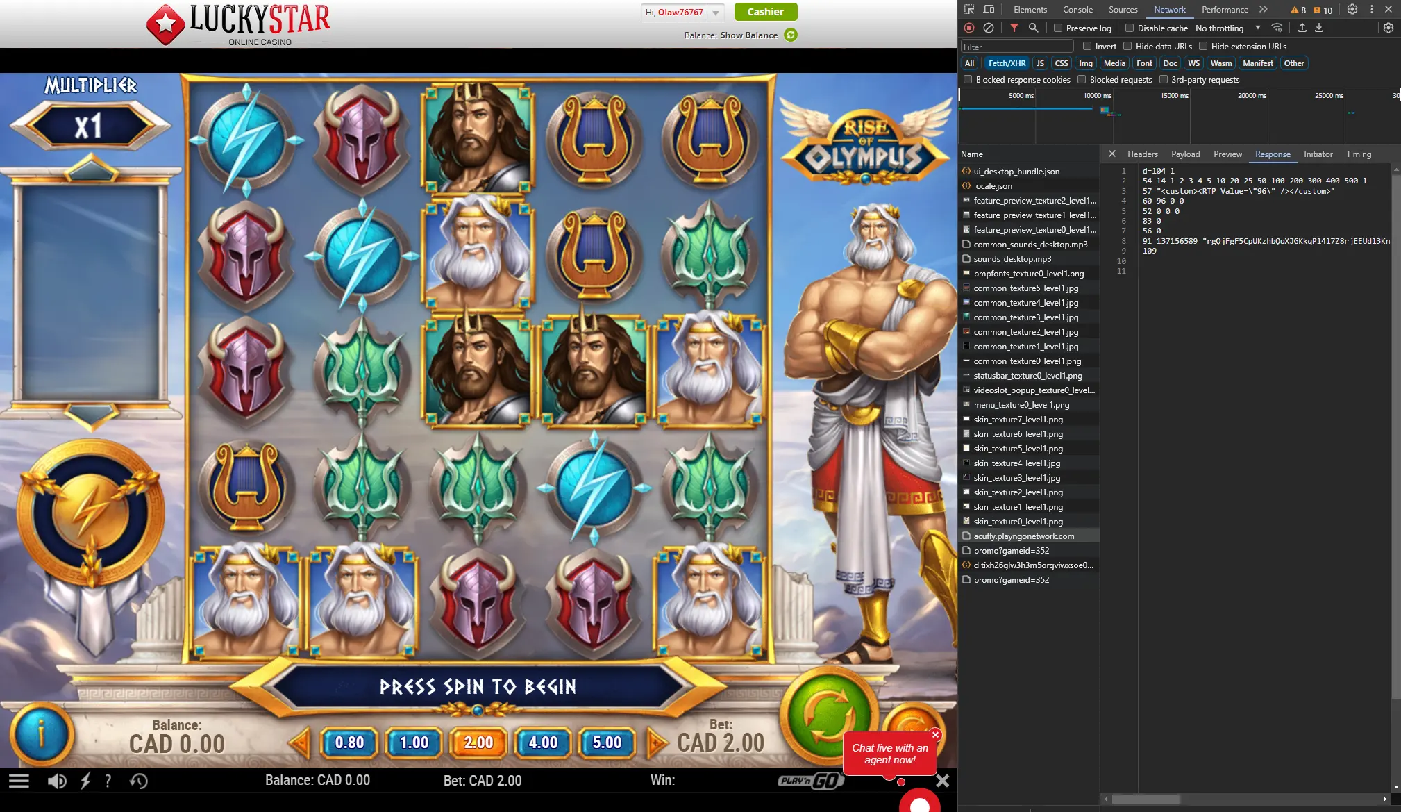Enable Preserve log checkbox
This screenshot has height=812, width=1401.
point(1058,28)
